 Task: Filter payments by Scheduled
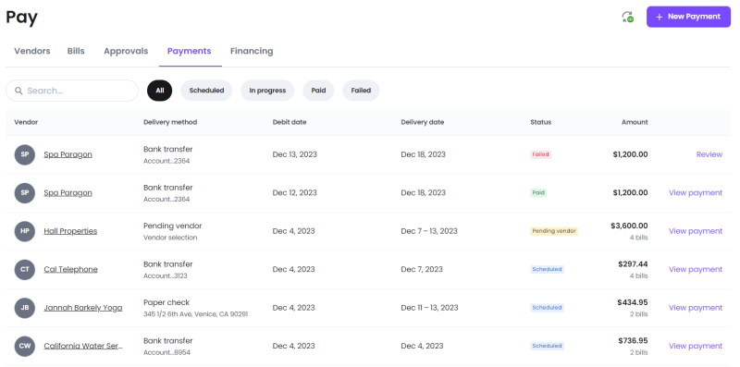pos(206,91)
